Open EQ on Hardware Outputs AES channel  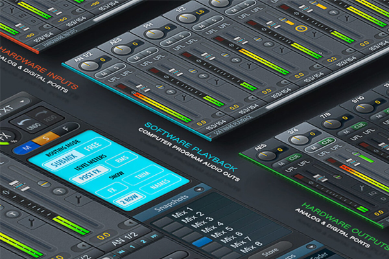click(x=372, y=192)
